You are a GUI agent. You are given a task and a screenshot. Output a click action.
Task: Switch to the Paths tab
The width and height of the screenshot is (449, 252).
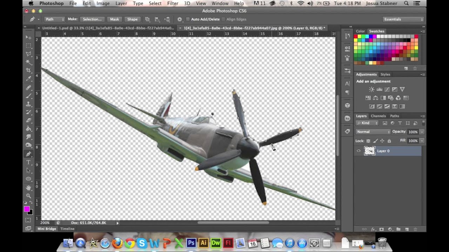click(395, 116)
